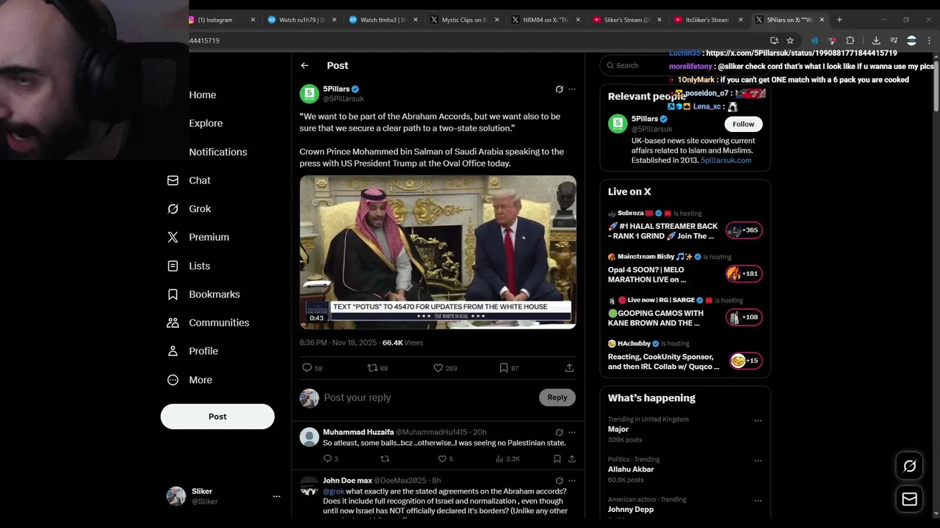This screenshot has height=528, width=940.
Task: Click the Reply button
Action: [x=557, y=397]
